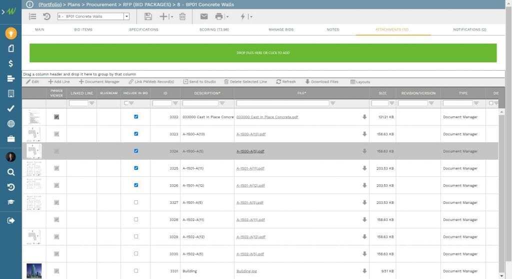Click the dollar sign sidebar icon
The width and height of the screenshot is (512, 279).
10,64
